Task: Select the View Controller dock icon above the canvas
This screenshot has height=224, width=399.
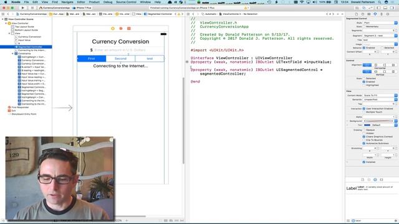Action: point(113,29)
